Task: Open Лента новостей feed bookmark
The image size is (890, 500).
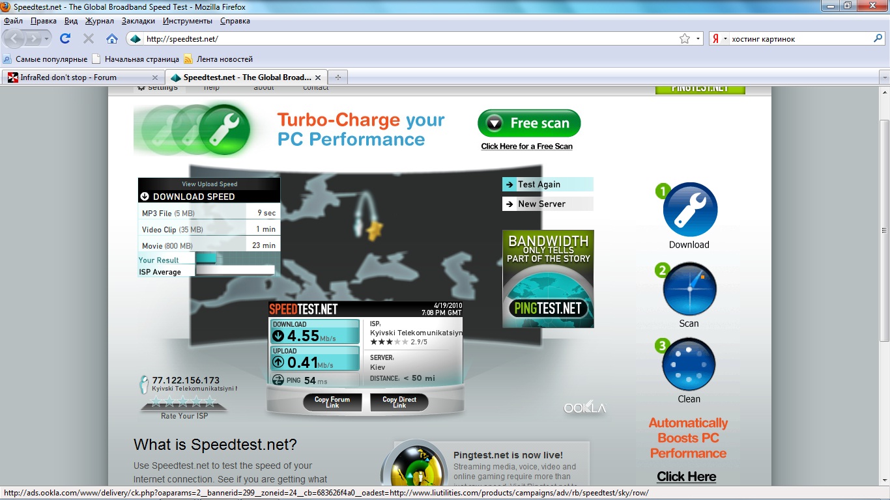Action: pos(218,59)
